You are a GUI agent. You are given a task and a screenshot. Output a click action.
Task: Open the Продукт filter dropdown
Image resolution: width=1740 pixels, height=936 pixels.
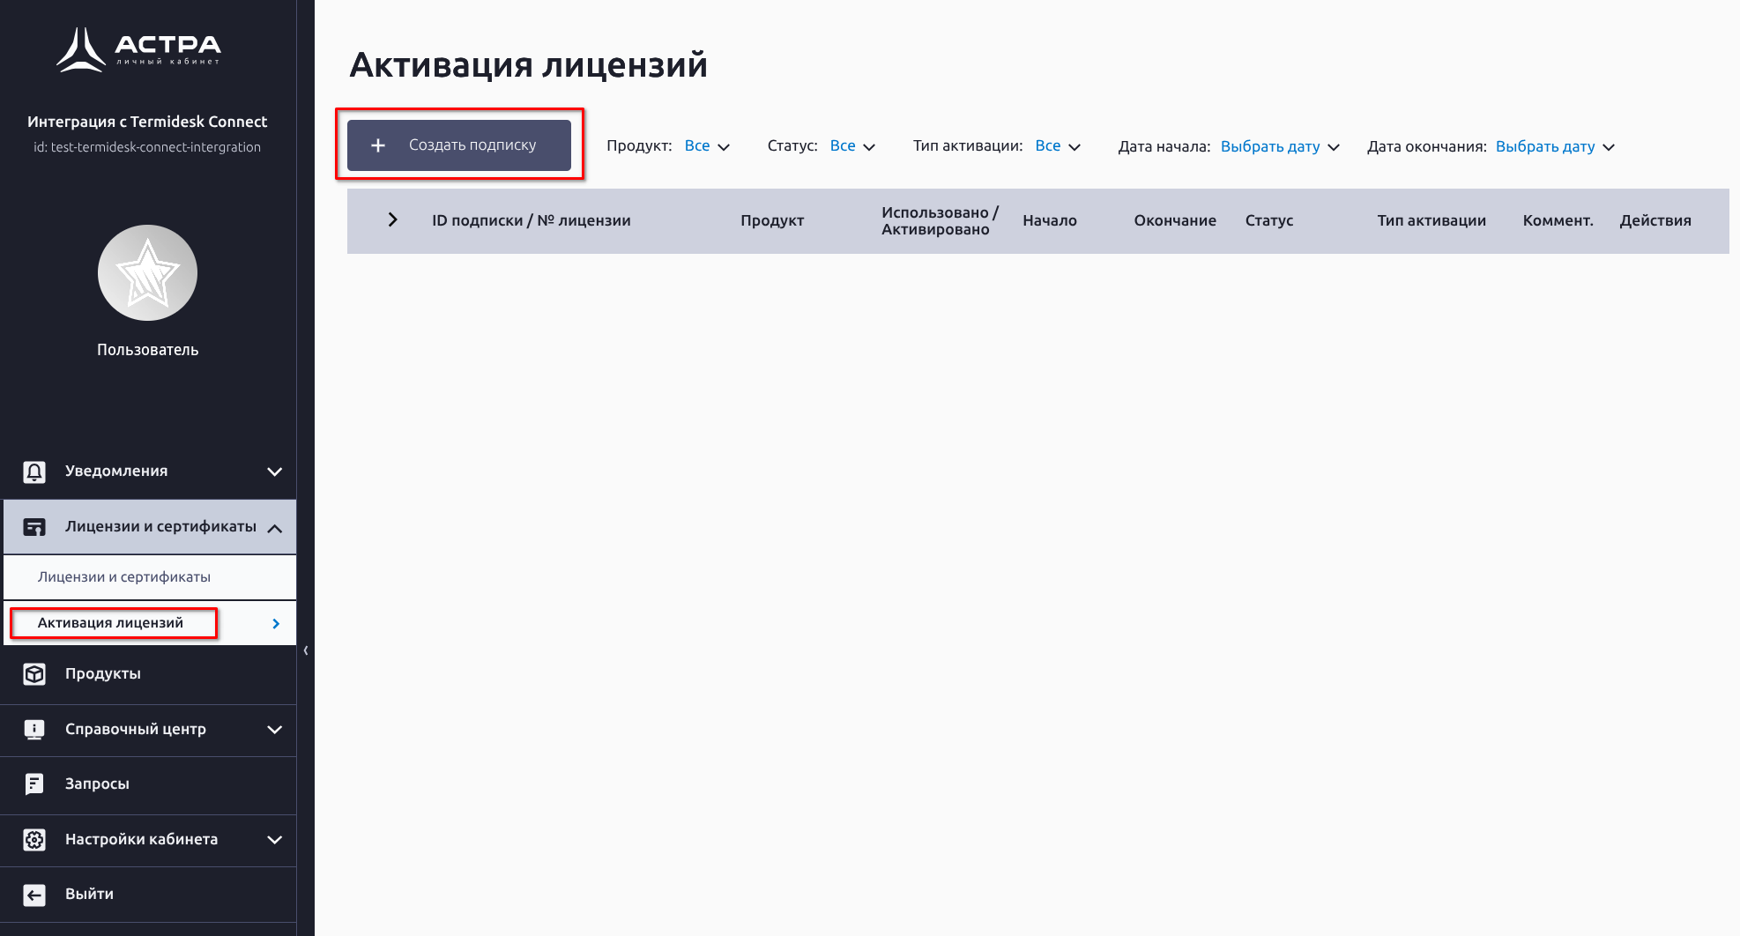707,146
